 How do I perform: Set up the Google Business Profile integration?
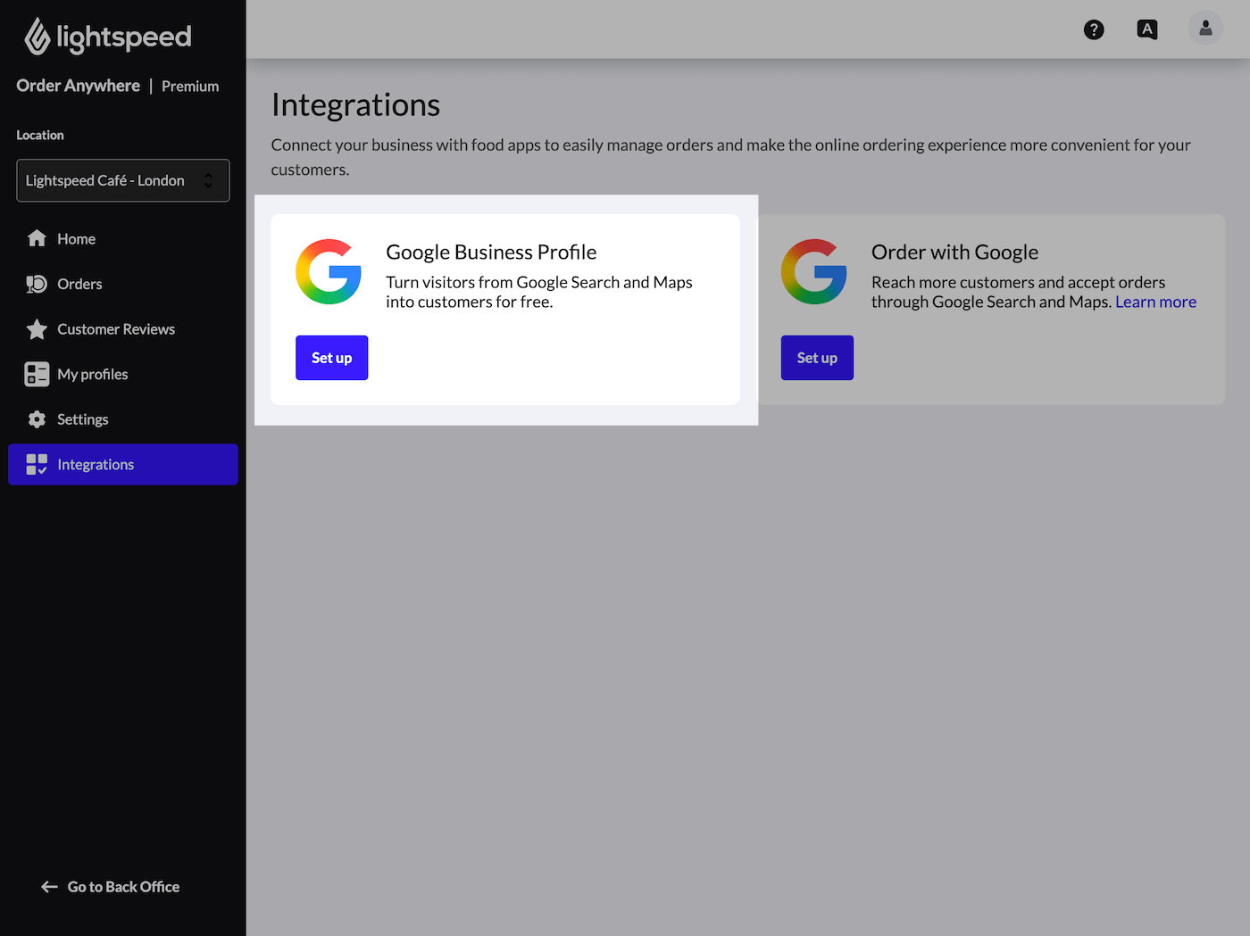pos(331,357)
